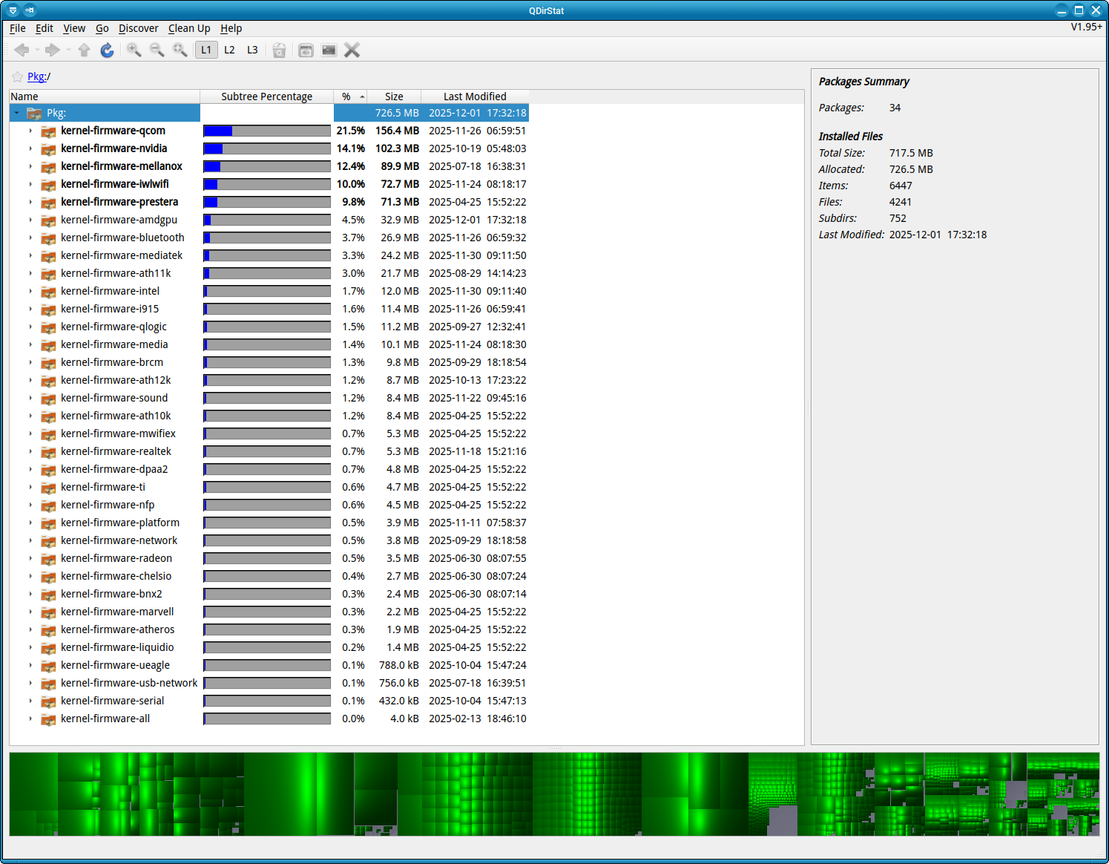
Task: Reset treemap zoom with the magnifier icon
Action: pos(180,50)
